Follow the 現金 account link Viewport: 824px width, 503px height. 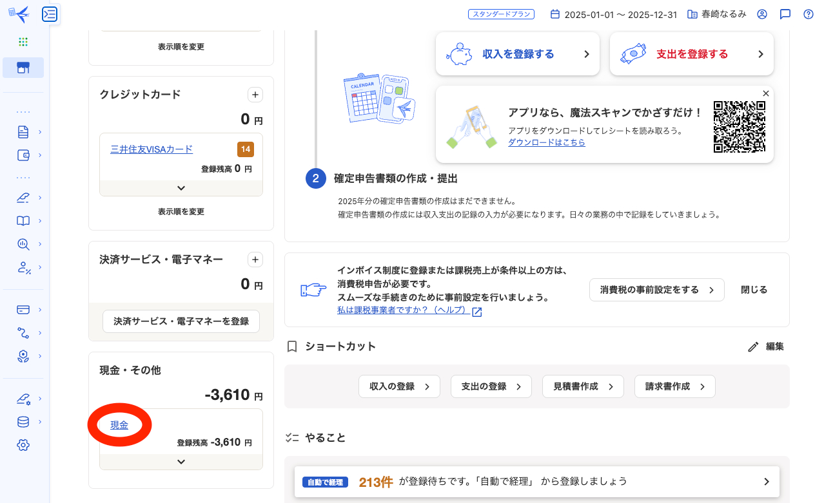(x=119, y=424)
